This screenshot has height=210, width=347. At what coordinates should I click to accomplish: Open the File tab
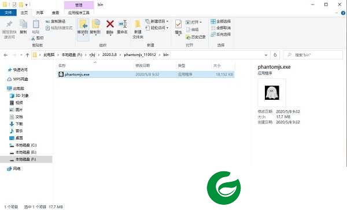(x=8, y=13)
